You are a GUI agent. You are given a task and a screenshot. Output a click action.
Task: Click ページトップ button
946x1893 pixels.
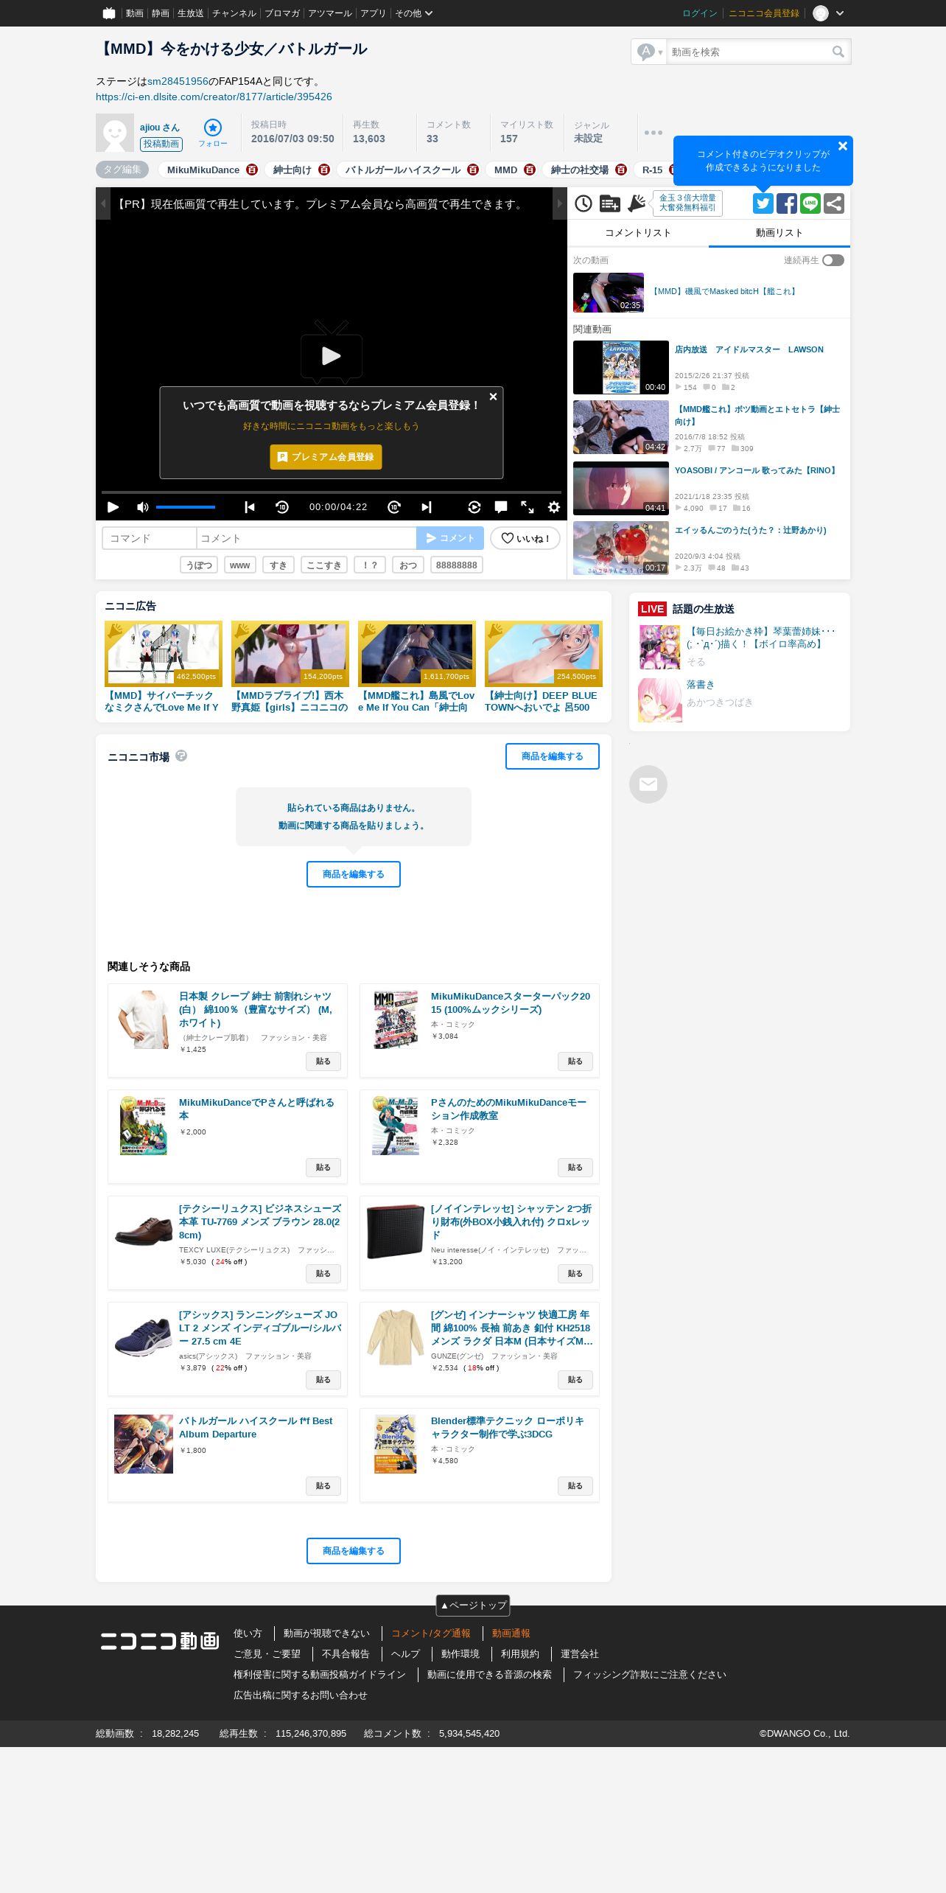pyautogui.click(x=473, y=1605)
